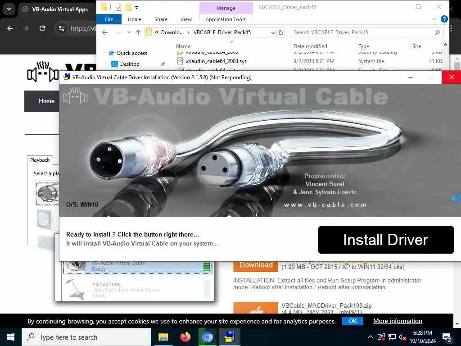Click the search magnifier icon in Explorer
Viewport: 461px width, 346px height.
[437, 32]
